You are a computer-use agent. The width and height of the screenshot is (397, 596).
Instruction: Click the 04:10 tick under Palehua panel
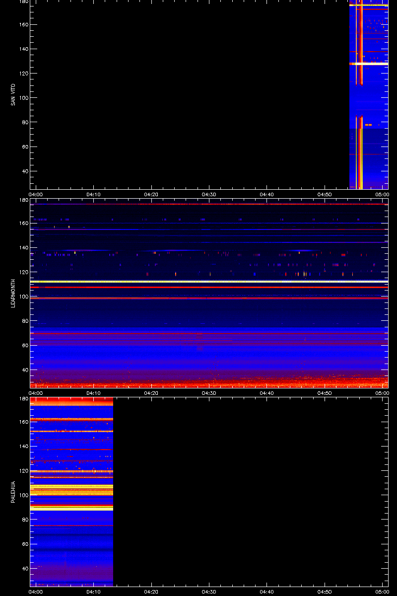[x=94, y=592]
